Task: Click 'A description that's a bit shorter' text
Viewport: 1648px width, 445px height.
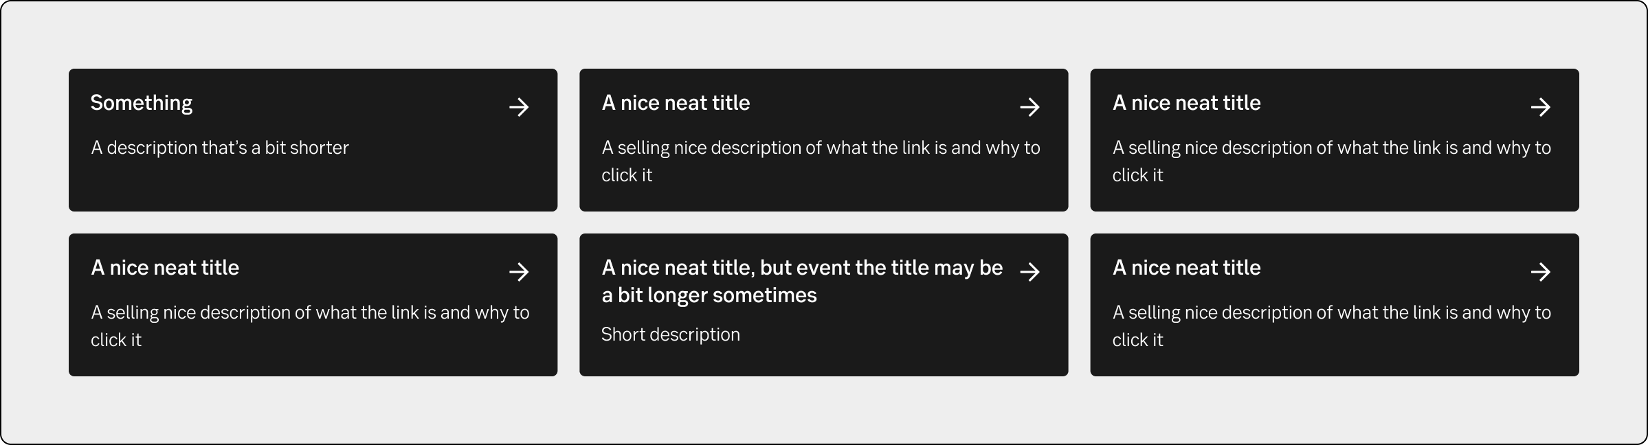Action: (x=220, y=148)
